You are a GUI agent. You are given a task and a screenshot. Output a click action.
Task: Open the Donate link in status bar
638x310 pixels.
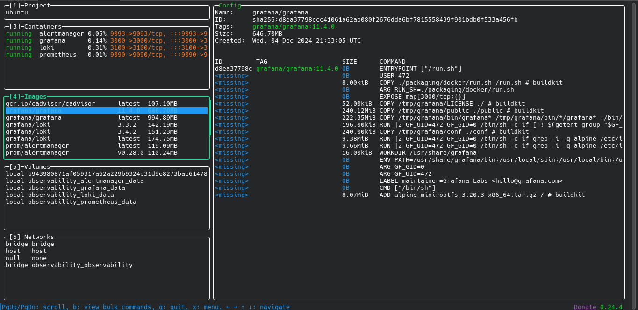tap(585, 306)
